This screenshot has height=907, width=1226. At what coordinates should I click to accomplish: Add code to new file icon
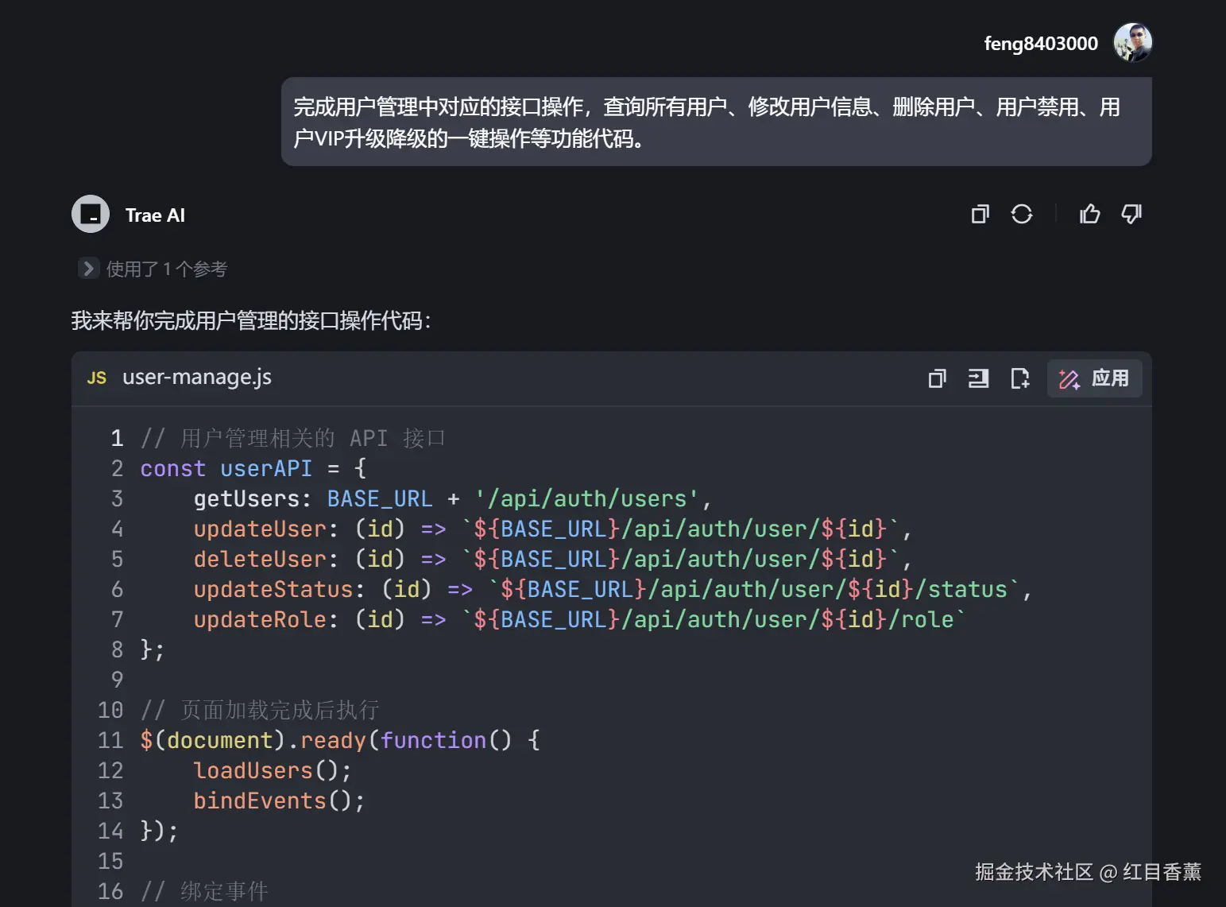(x=1019, y=378)
